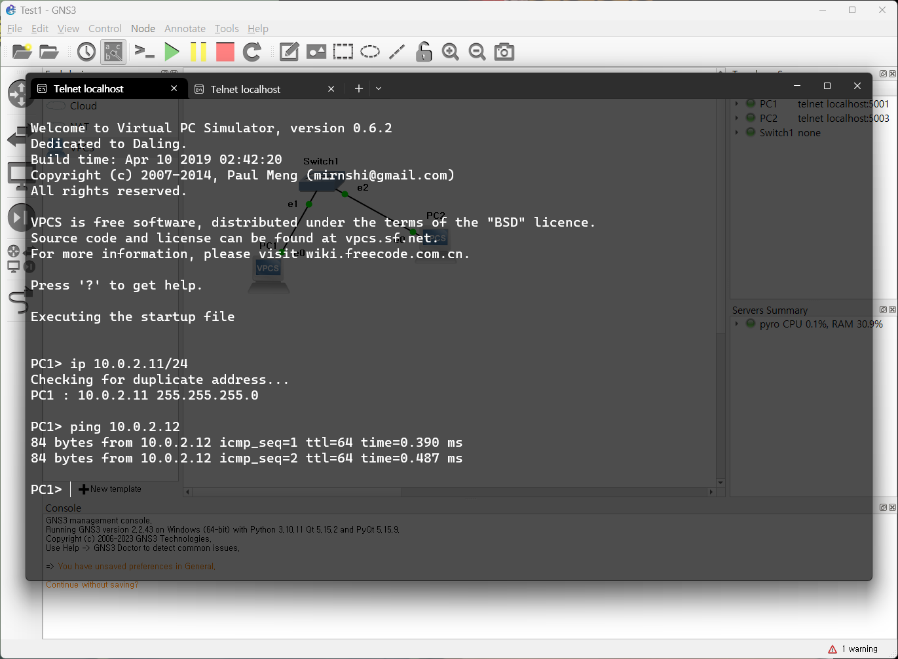
Task: Expand PC1 in Topology Summary
Action: (x=737, y=104)
